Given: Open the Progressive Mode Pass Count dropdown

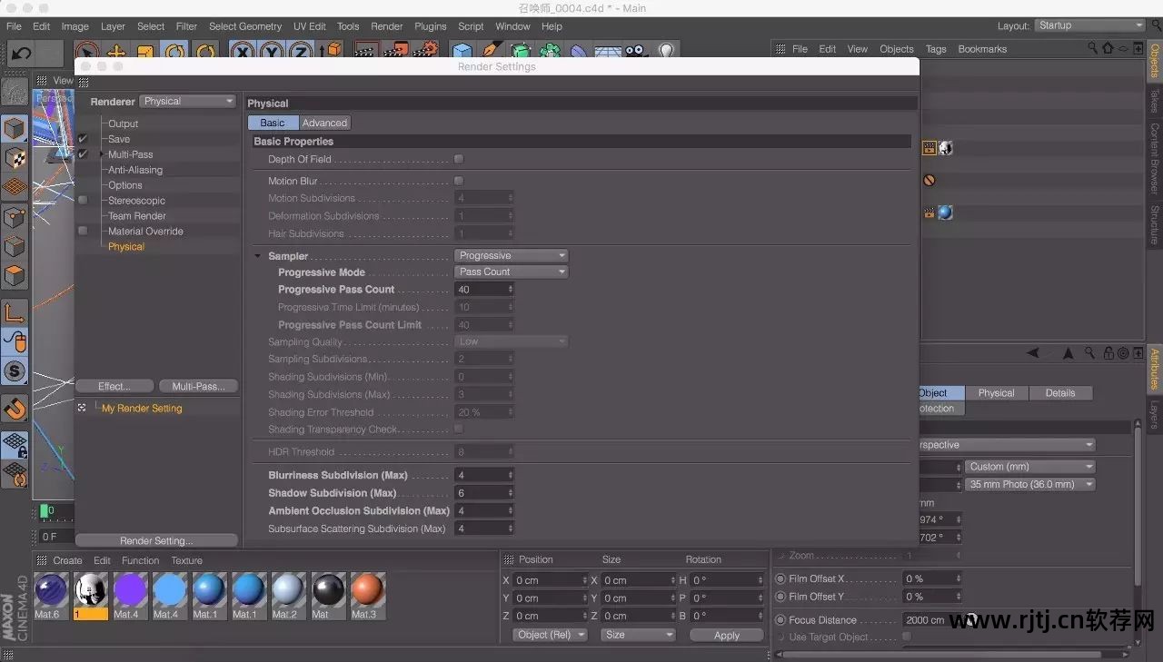Looking at the screenshot, I should (511, 272).
